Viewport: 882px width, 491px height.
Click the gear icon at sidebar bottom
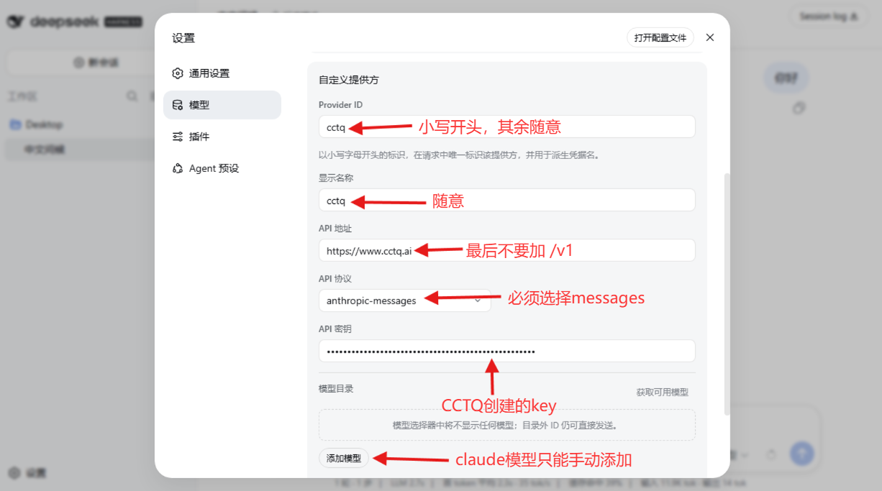click(15, 473)
